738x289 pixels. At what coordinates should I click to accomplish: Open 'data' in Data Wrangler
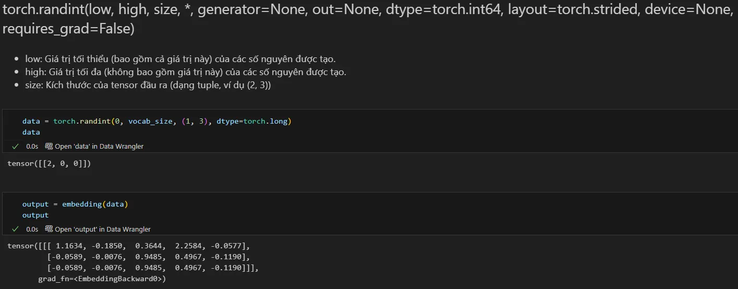point(99,147)
